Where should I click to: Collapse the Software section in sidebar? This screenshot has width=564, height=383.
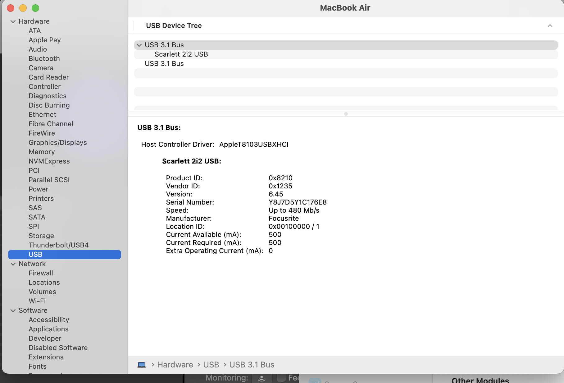(x=13, y=311)
